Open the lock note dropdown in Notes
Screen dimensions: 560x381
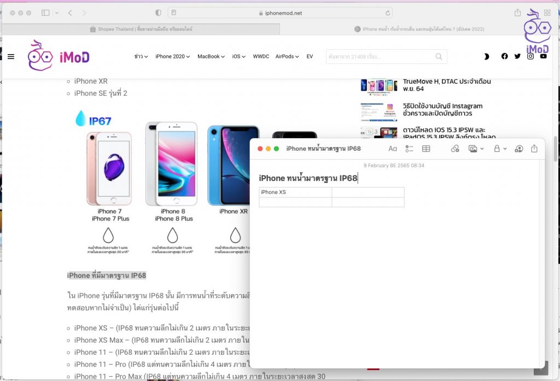(x=500, y=149)
